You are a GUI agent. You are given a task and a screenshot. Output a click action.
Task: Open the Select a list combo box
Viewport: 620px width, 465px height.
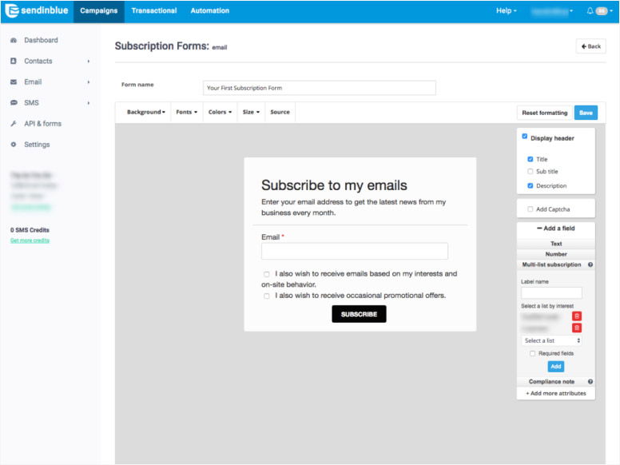point(551,340)
